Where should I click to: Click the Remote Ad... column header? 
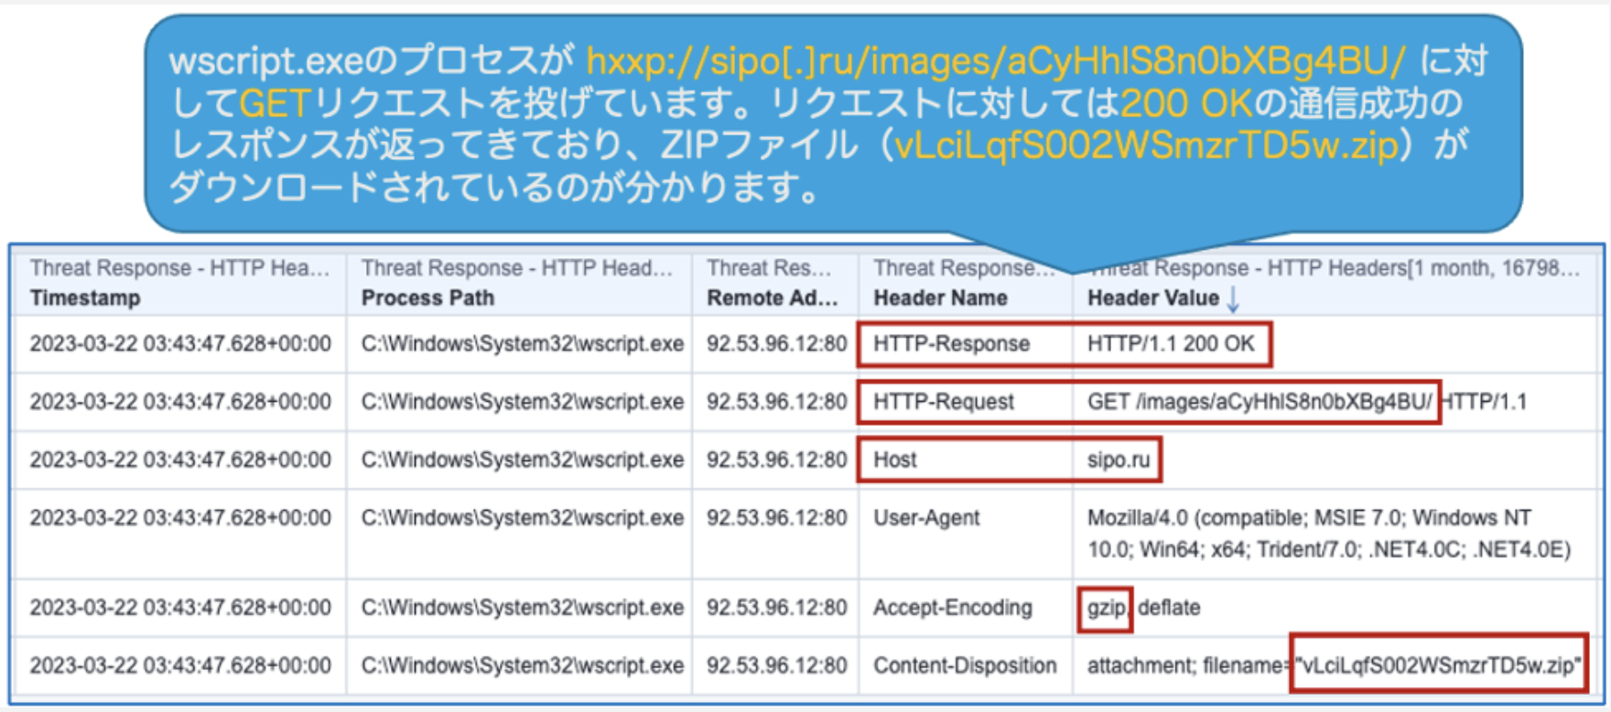(x=772, y=298)
